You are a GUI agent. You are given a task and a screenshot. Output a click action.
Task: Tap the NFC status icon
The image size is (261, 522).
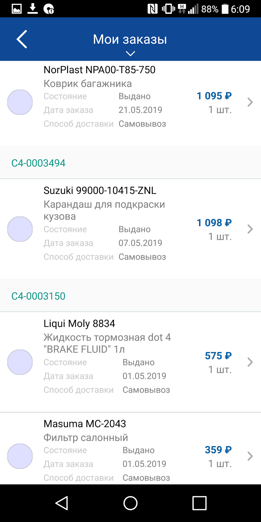[x=153, y=9]
